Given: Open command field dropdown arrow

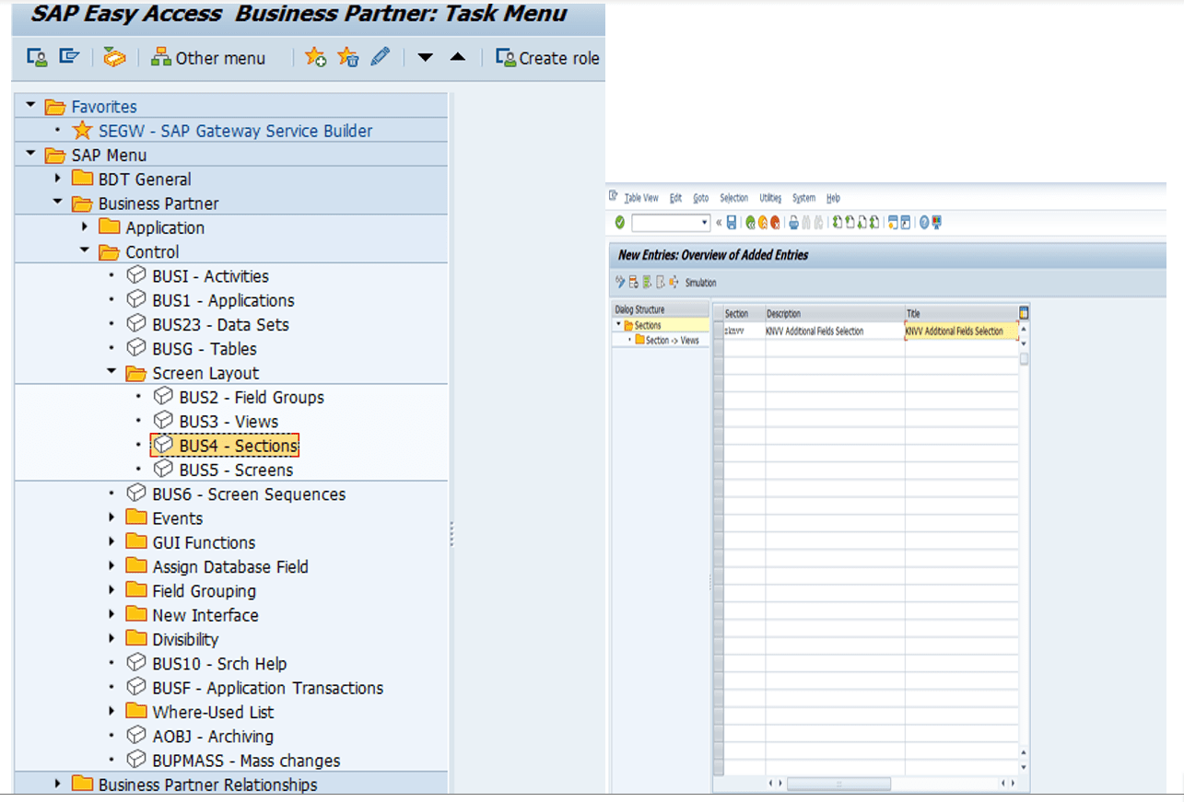Looking at the screenshot, I should (705, 223).
